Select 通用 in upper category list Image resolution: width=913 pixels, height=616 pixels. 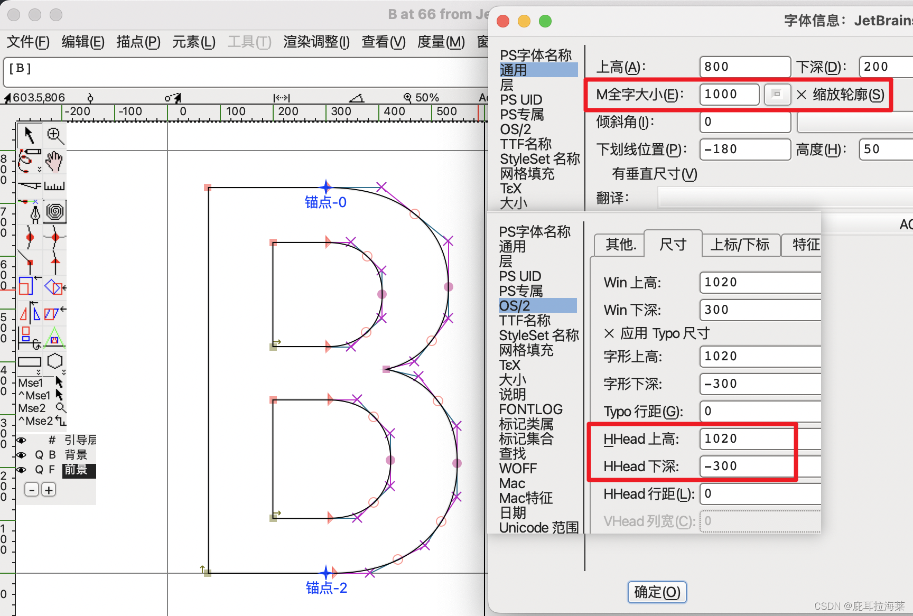(538, 70)
